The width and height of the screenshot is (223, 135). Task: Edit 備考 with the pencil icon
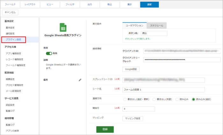tap(80, 80)
